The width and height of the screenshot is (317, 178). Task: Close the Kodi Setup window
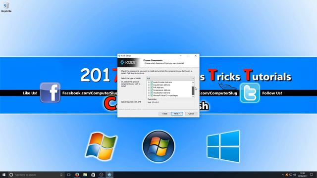coord(196,56)
